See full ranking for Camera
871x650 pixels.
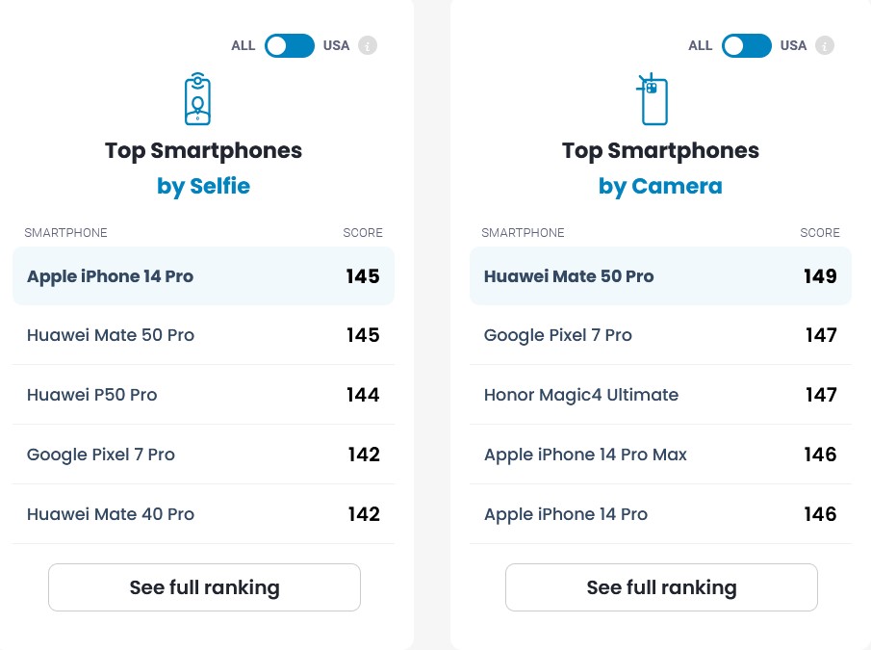click(x=661, y=587)
